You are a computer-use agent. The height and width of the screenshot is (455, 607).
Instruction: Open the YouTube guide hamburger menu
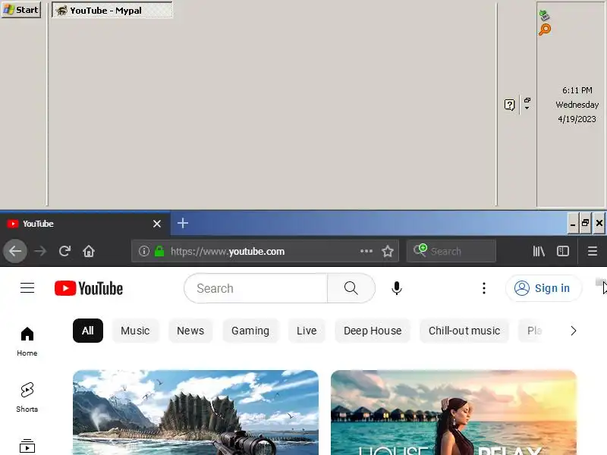27,288
